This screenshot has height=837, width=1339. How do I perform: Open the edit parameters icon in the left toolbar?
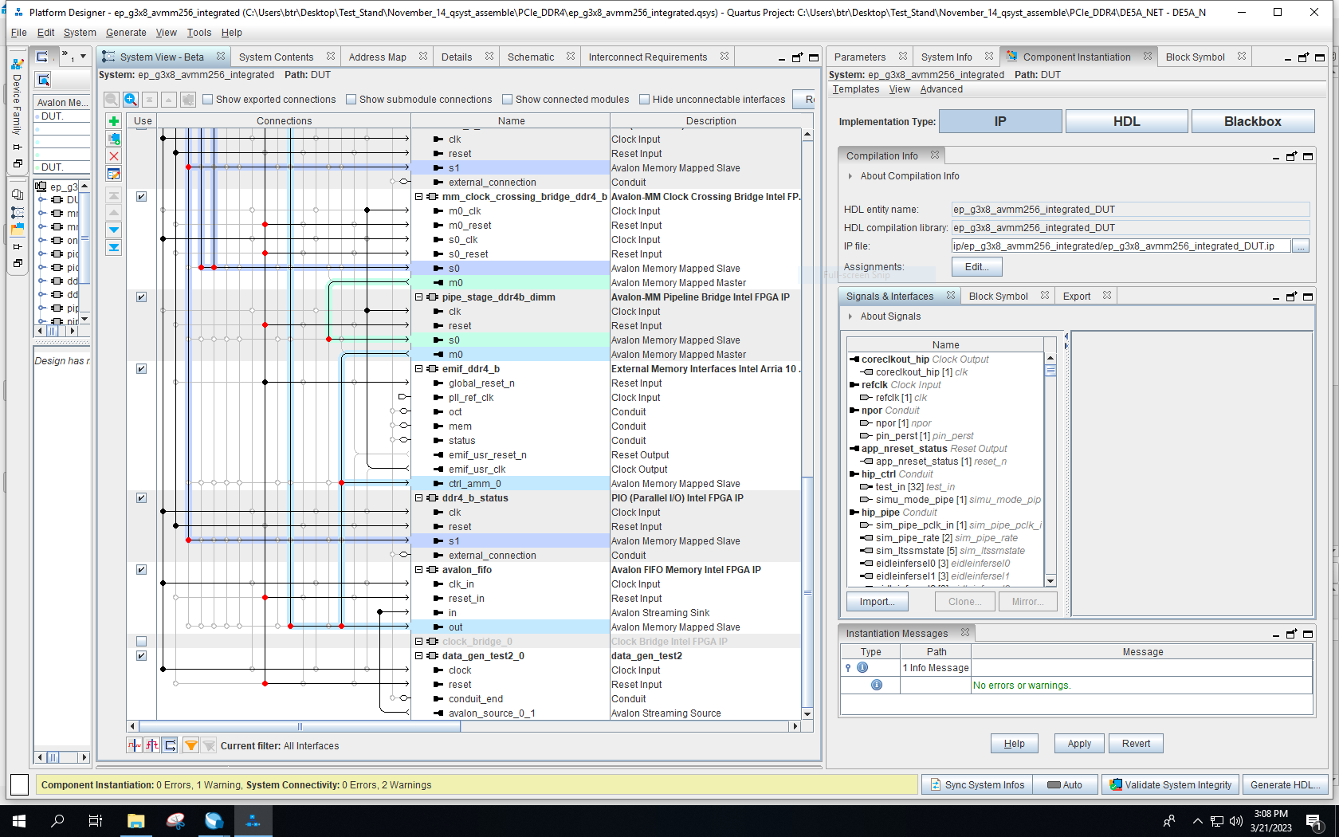coord(114,174)
